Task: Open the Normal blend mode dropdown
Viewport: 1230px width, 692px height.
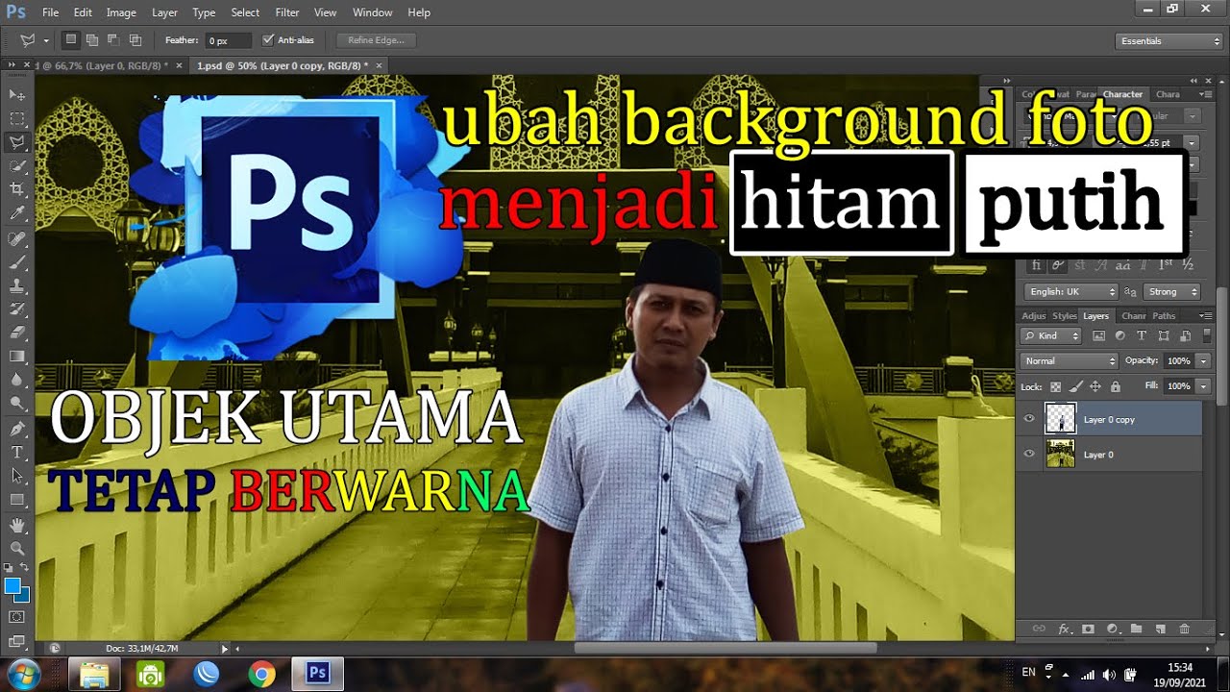Action: click(x=1070, y=361)
